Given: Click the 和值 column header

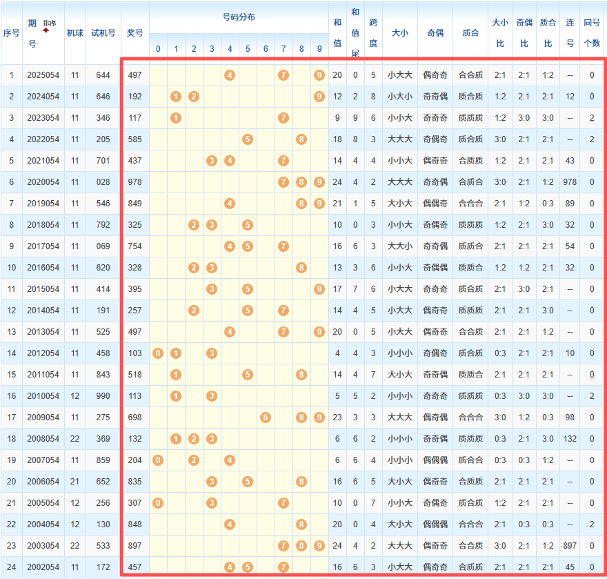Looking at the screenshot, I should [x=337, y=33].
